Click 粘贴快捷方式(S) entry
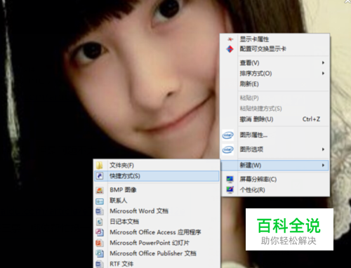351x268 pixels. (x=274, y=109)
